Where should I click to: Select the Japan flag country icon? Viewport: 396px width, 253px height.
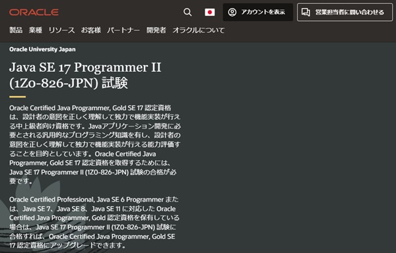210,12
